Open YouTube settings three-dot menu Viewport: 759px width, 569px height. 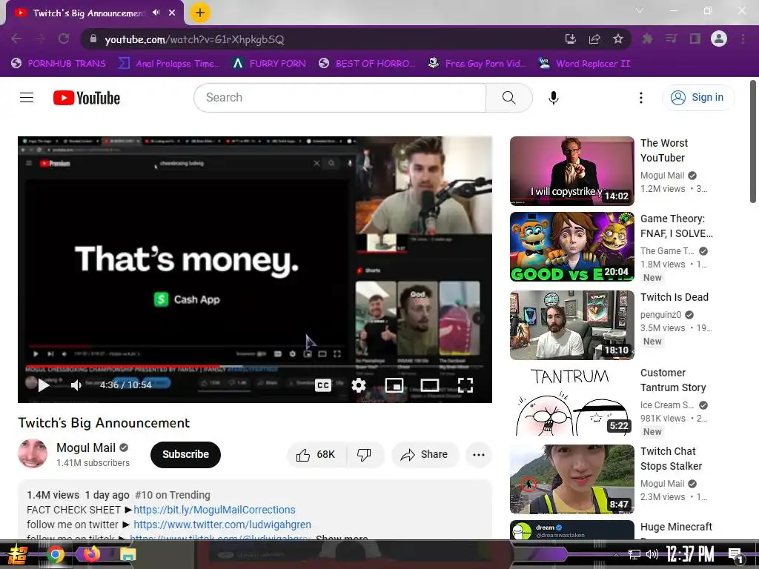coord(641,98)
